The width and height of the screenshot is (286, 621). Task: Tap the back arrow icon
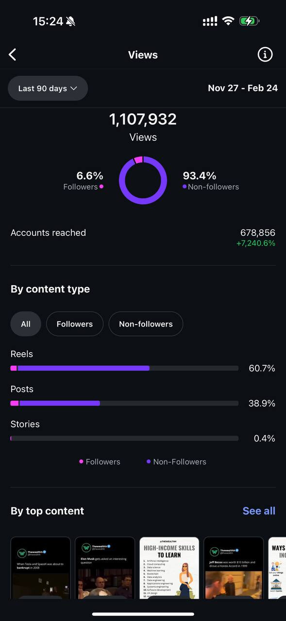(13, 55)
